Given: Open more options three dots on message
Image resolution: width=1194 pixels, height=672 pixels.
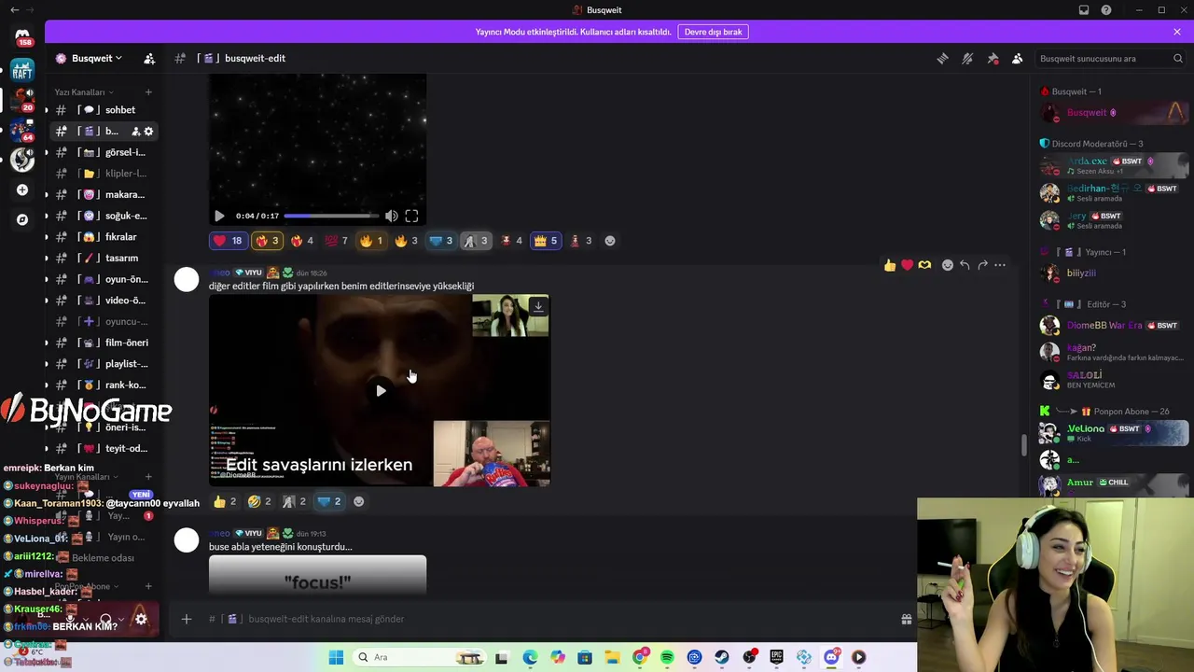Looking at the screenshot, I should [x=1000, y=265].
